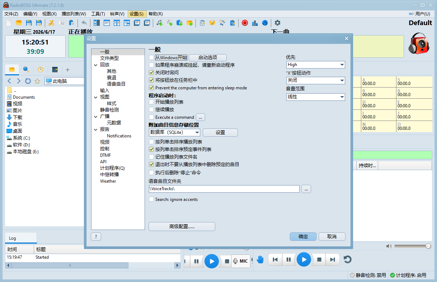Click the forward arrow in file browser

pyautogui.click(x=19, y=81)
